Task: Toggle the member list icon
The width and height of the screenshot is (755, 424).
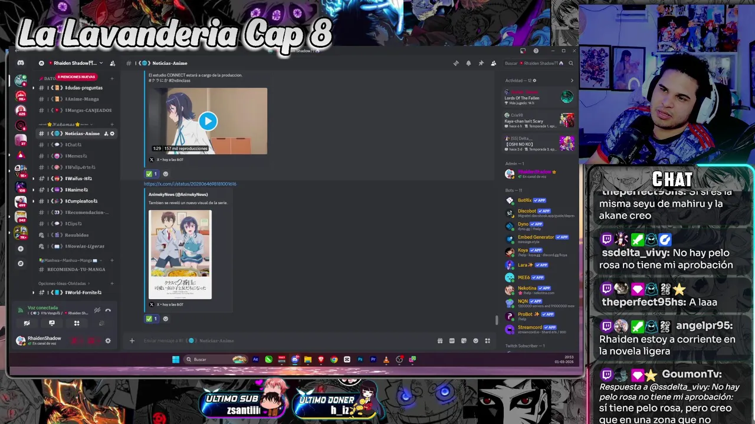Action: (x=493, y=63)
